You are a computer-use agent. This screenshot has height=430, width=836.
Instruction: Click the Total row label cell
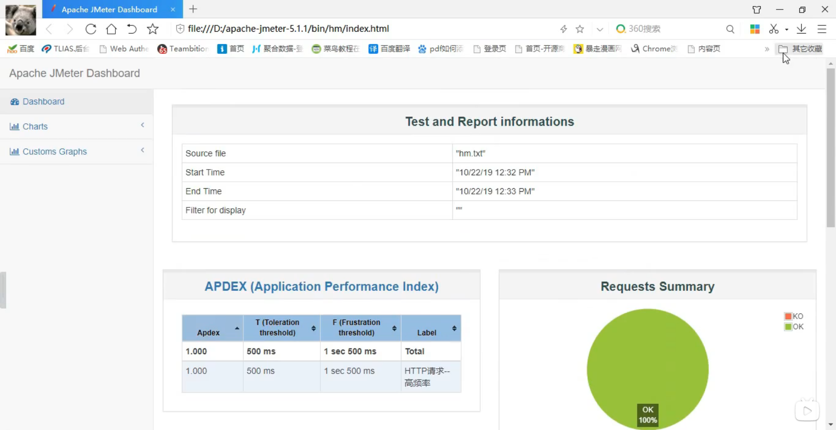[431, 351]
